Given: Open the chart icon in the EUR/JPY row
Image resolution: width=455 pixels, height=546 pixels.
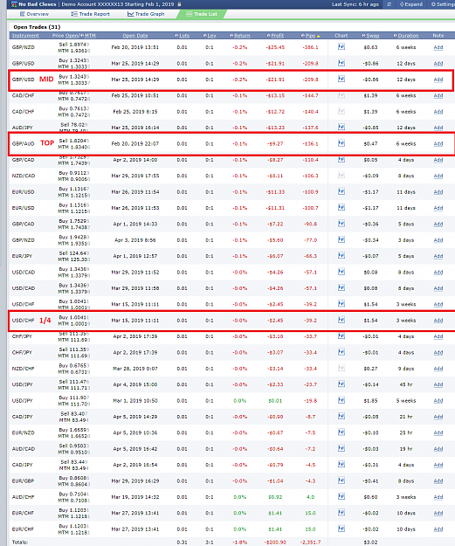Looking at the screenshot, I should pyautogui.click(x=341, y=256).
